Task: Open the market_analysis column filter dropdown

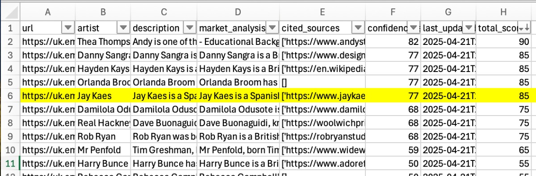Action: [272, 28]
